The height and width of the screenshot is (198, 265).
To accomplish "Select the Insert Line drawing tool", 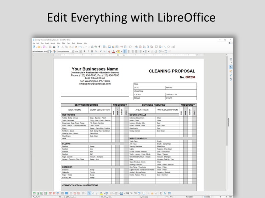I will point(165,47).
